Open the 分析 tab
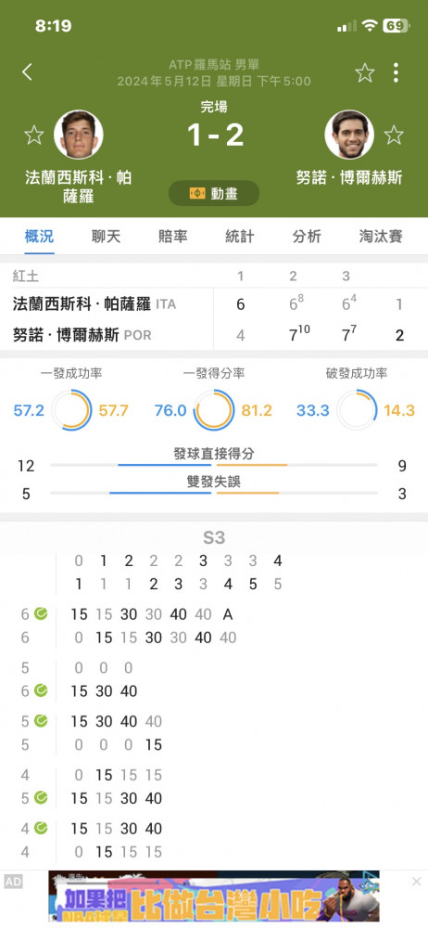 (x=307, y=237)
